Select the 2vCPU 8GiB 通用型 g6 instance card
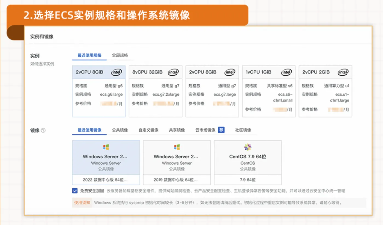This screenshot has width=383, height=225. click(99, 91)
